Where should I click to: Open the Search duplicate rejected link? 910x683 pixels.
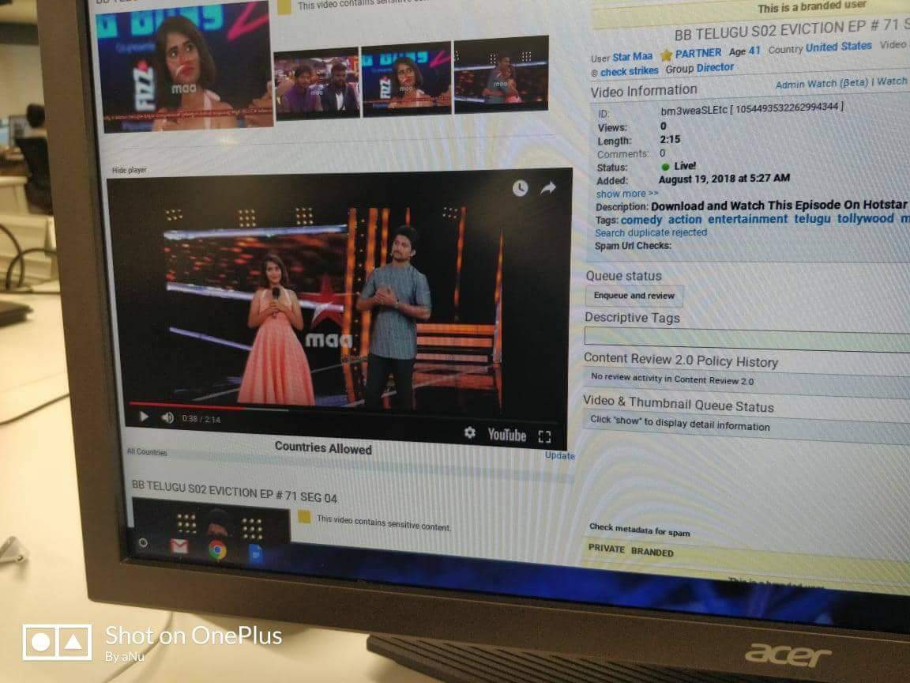click(651, 232)
